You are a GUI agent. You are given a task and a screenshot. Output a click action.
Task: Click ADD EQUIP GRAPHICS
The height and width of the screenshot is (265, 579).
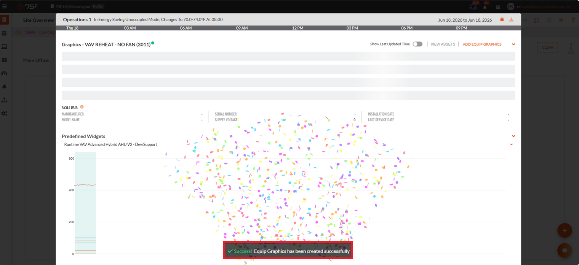click(x=482, y=44)
